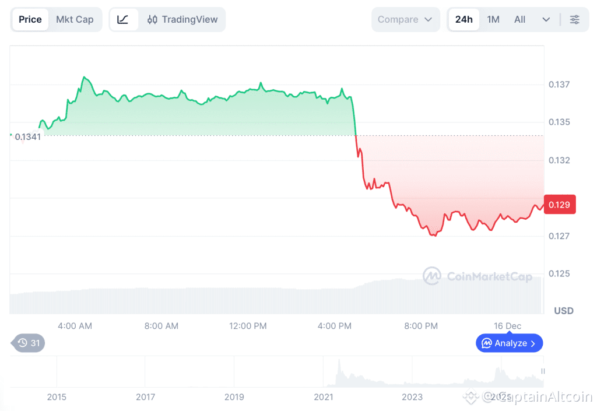
Task: Toggle chart to Price view
Action: coord(30,19)
